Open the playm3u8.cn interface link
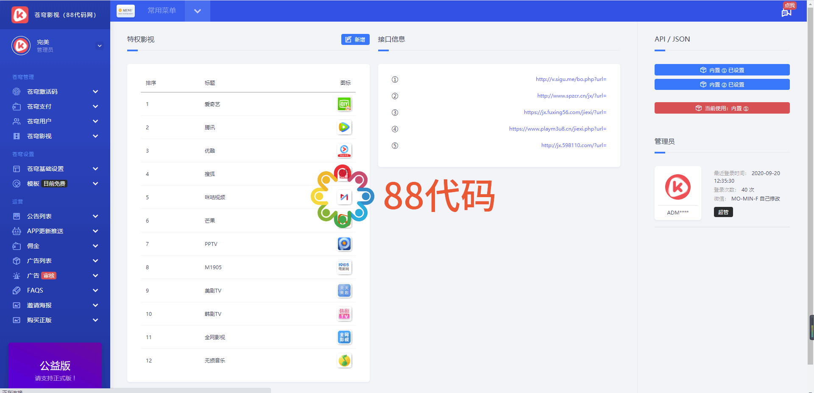This screenshot has height=393, width=814. pyautogui.click(x=558, y=129)
